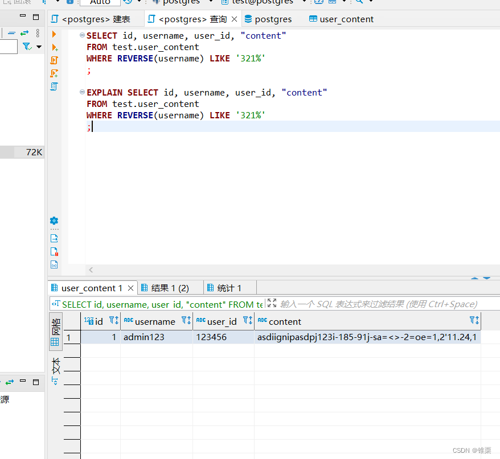Minimize the lower-left panel
Screen dimensions: 500x459
23,381
